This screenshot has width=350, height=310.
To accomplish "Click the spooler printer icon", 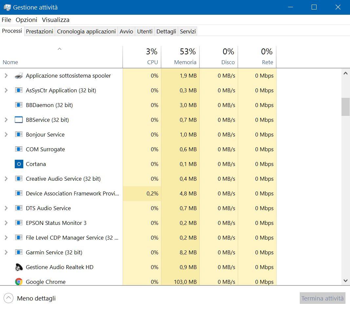I will pos(19,76).
